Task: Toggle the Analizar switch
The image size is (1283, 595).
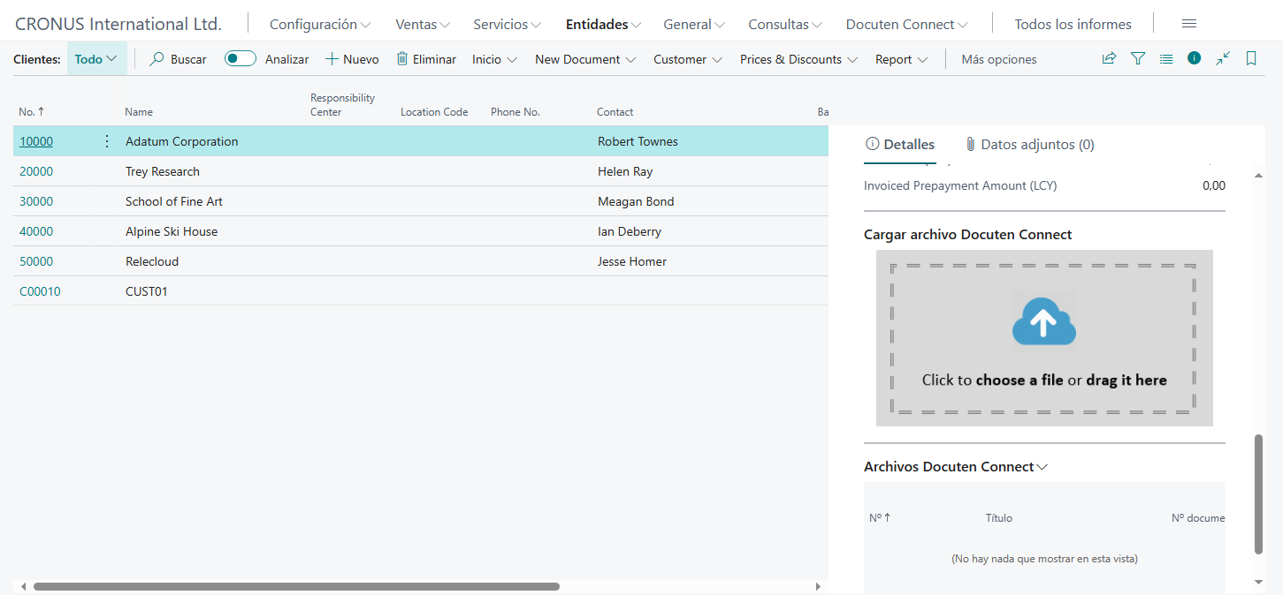Action: pos(241,59)
